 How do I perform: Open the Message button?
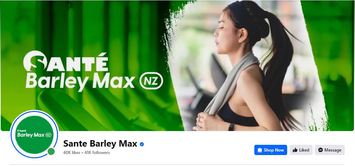coord(330,150)
